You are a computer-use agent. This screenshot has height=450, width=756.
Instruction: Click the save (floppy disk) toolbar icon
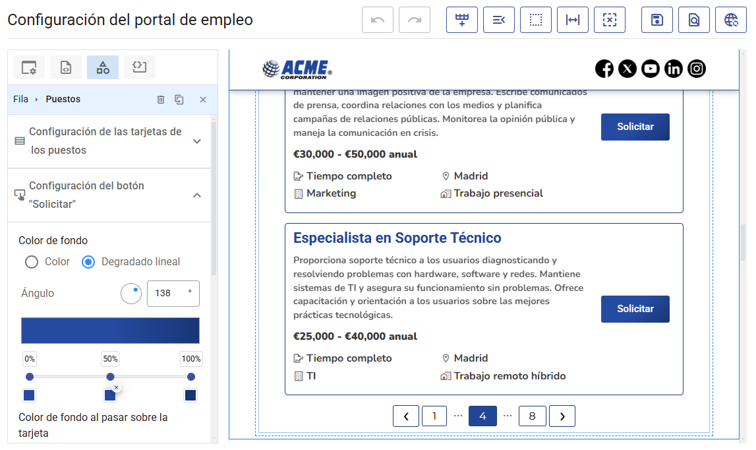[x=656, y=20]
